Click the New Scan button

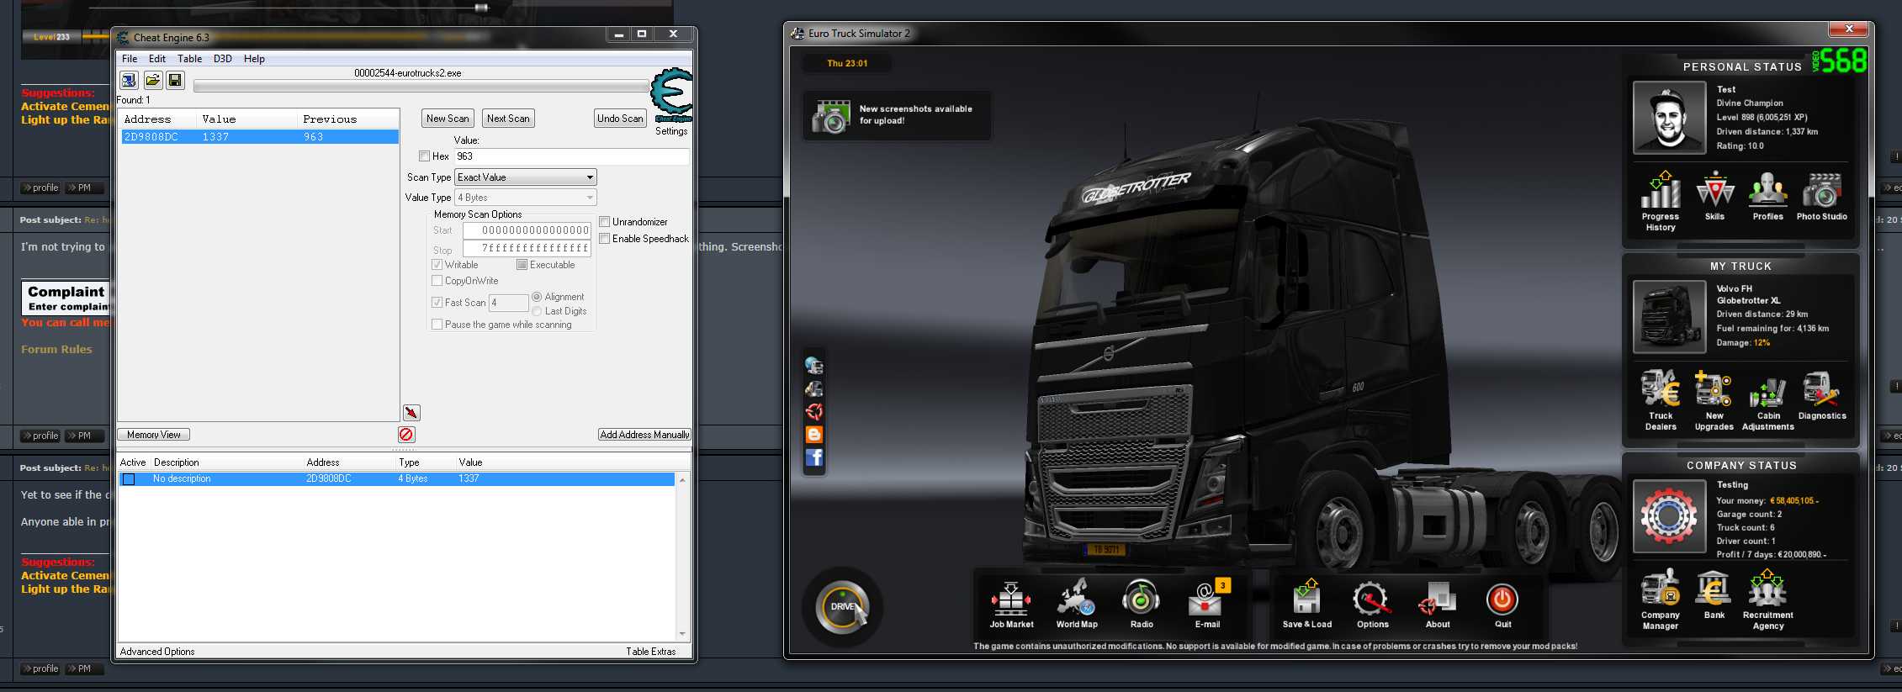[x=448, y=119]
